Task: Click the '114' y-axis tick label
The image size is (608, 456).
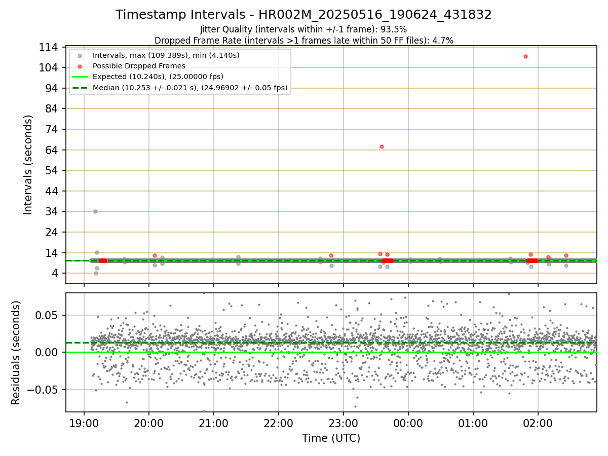Action: tap(48, 47)
